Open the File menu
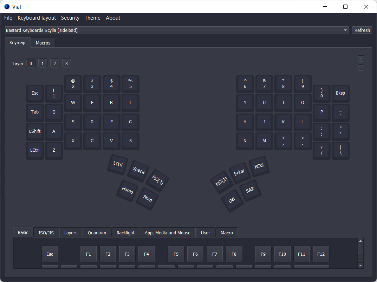 coord(8,18)
